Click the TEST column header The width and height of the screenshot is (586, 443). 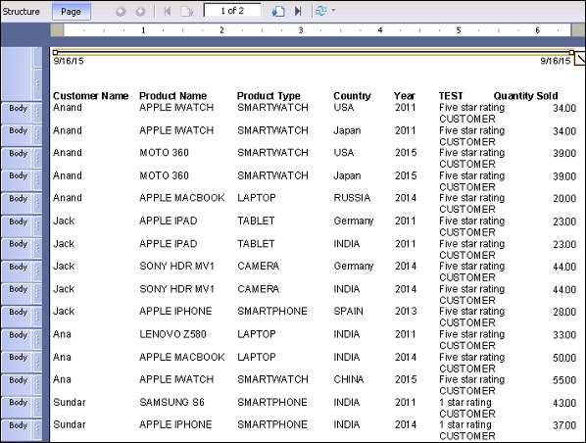(451, 96)
